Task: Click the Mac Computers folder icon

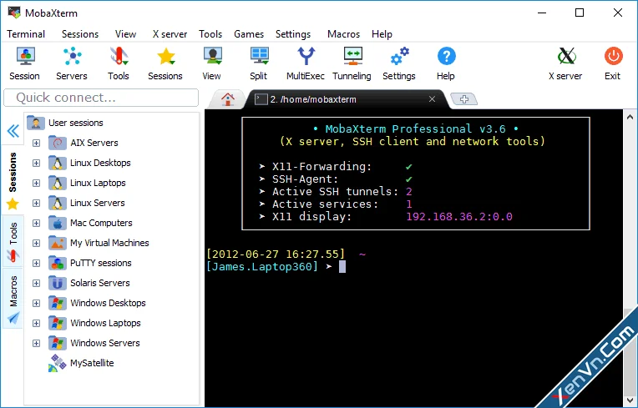Action: pyautogui.click(x=57, y=223)
